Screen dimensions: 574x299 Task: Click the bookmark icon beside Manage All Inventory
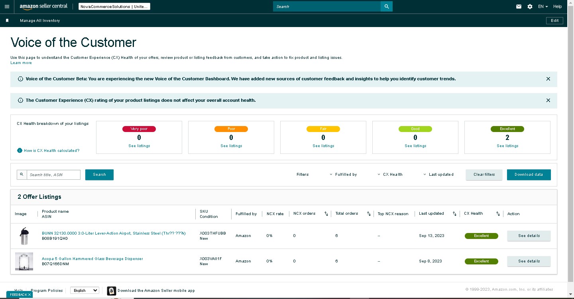7,20
